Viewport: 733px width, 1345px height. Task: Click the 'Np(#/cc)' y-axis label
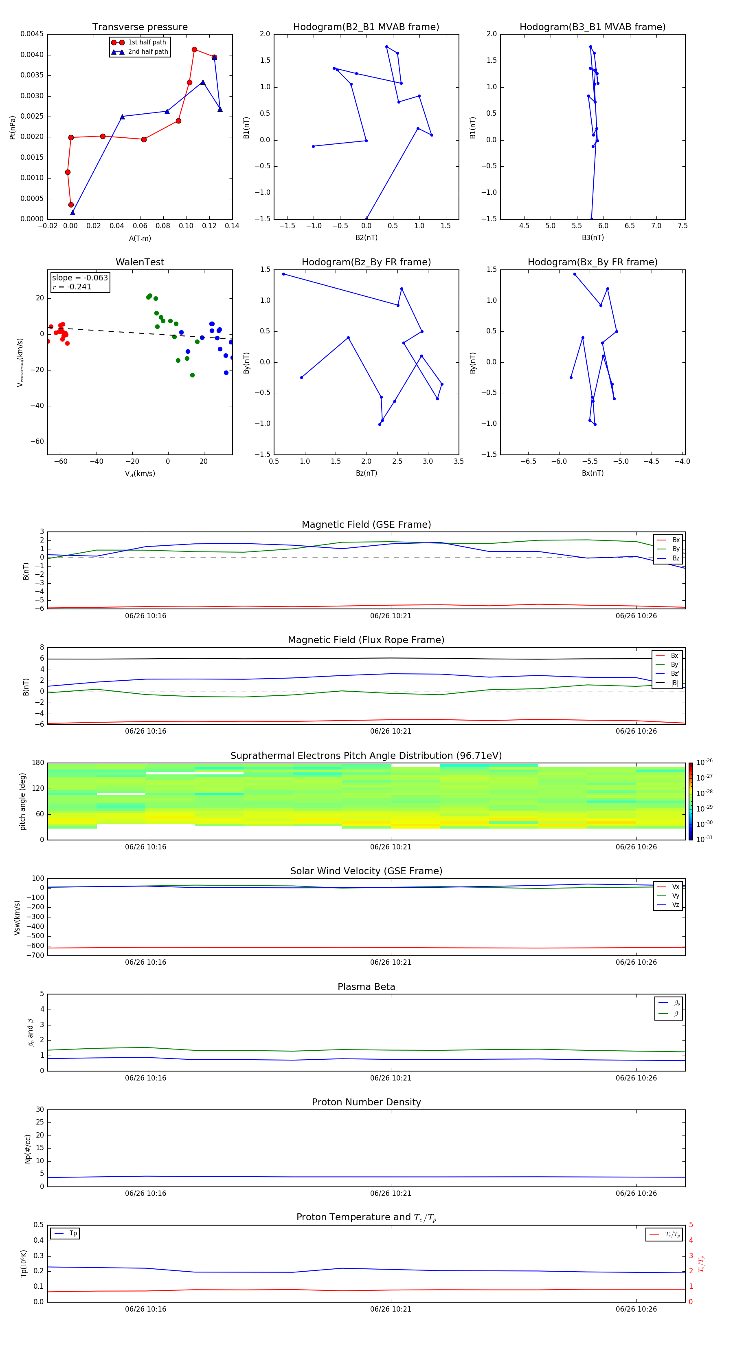tap(28, 1149)
